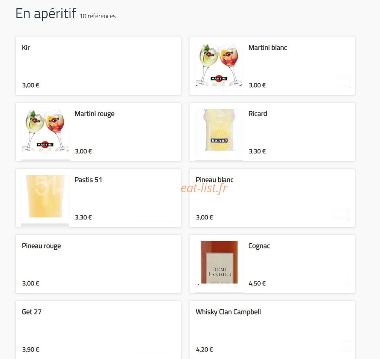Click the 4,20 € whisky price
Screen dimensions: 380x359
pyautogui.click(x=205, y=350)
